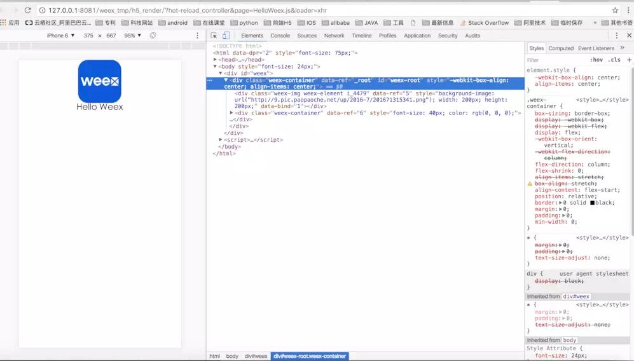Switch to the Security tab
The height and width of the screenshot is (361, 634).
point(448,36)
